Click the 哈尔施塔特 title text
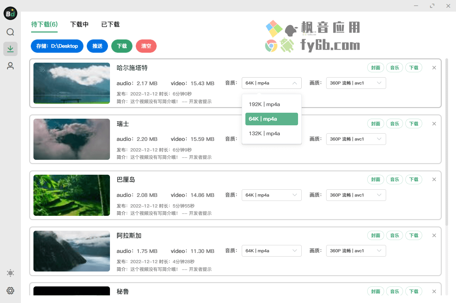Screen dimensions: 456x303 pos(132,68)
